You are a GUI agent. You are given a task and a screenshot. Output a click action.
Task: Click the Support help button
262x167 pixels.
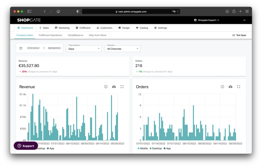[x=26, y=146]
